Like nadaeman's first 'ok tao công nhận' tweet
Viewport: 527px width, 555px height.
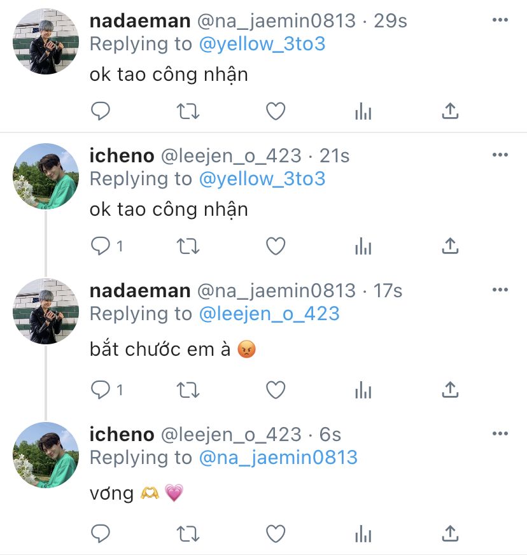[275, 111]
